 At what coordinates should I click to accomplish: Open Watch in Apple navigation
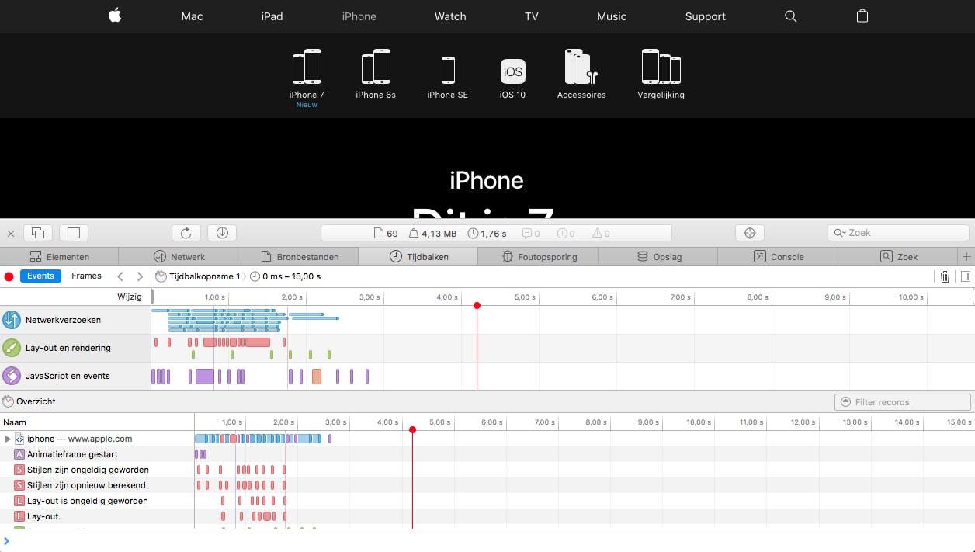tap(450, 16)
